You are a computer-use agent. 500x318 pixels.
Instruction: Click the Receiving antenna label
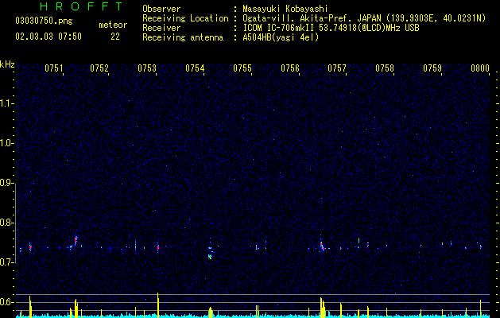coord(183,37)
